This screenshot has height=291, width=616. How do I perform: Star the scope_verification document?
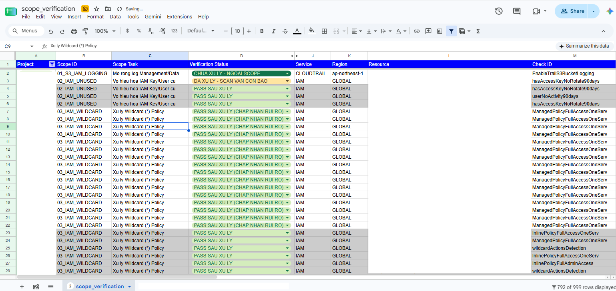tap(96, 9)
